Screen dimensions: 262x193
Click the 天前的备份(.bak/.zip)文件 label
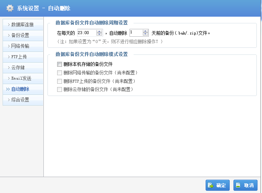(181, 33)
